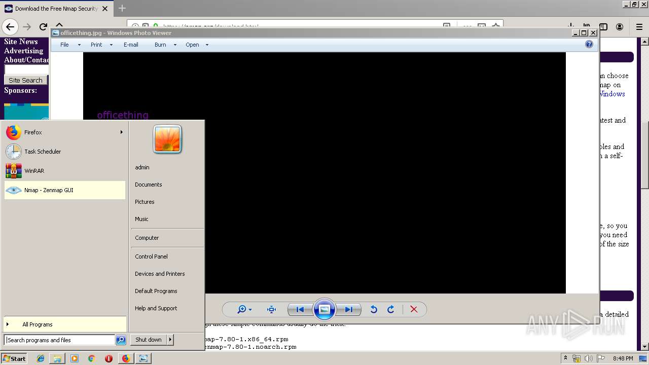This screenshot has width=649, height=365.
Task: Expand All Programs list
Action: click(64, 324)
